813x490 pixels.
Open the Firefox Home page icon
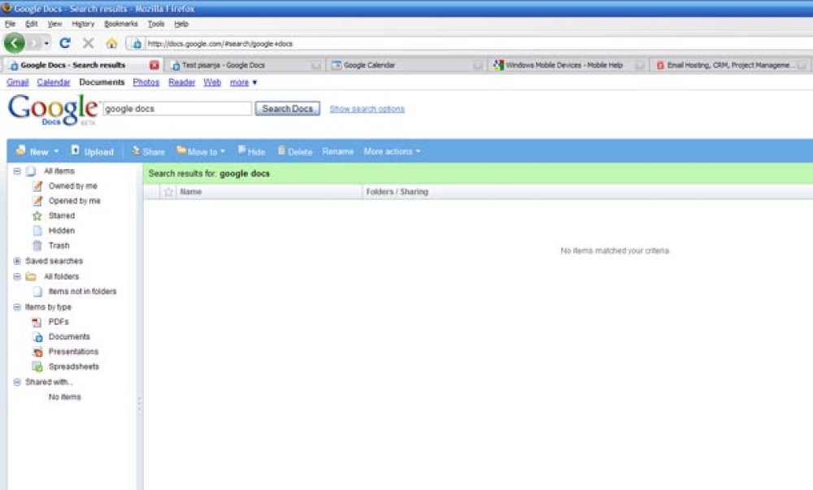point(111,44)
